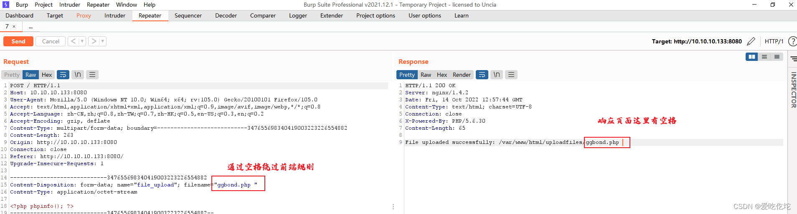Screen dimensions: 797x214
Task: Open Request panel hamburger options menu
Action: [x=92, y=75]
